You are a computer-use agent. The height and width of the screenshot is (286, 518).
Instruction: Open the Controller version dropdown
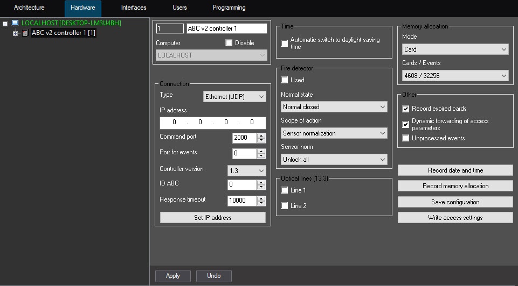(246, 170)
